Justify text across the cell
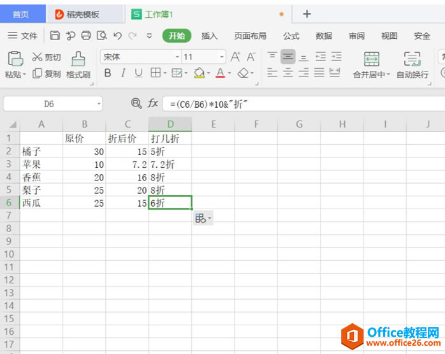Screen dimensions: 445x354 (x=319, y=73)
